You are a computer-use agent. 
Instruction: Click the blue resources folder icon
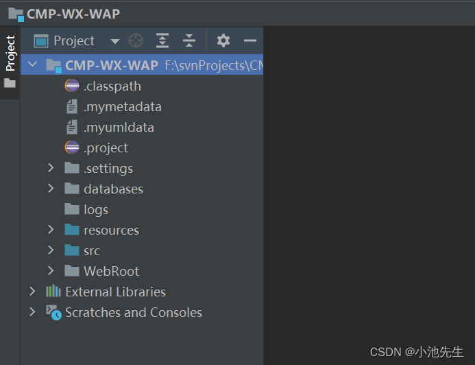coord(72,229)
